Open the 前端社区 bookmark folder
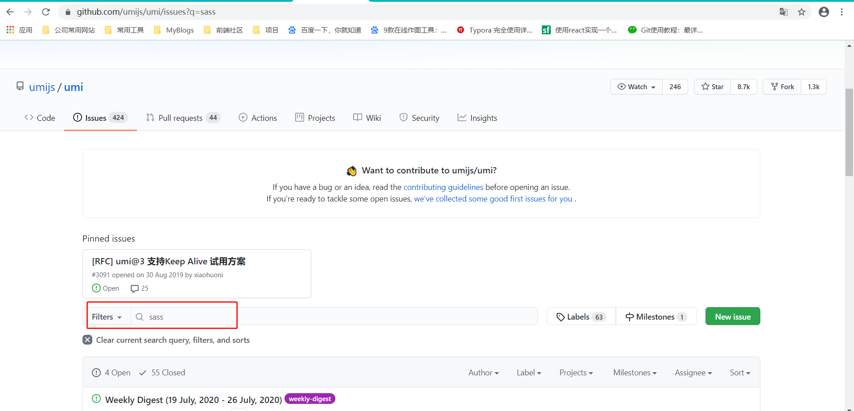 click(x=223, y=30)
